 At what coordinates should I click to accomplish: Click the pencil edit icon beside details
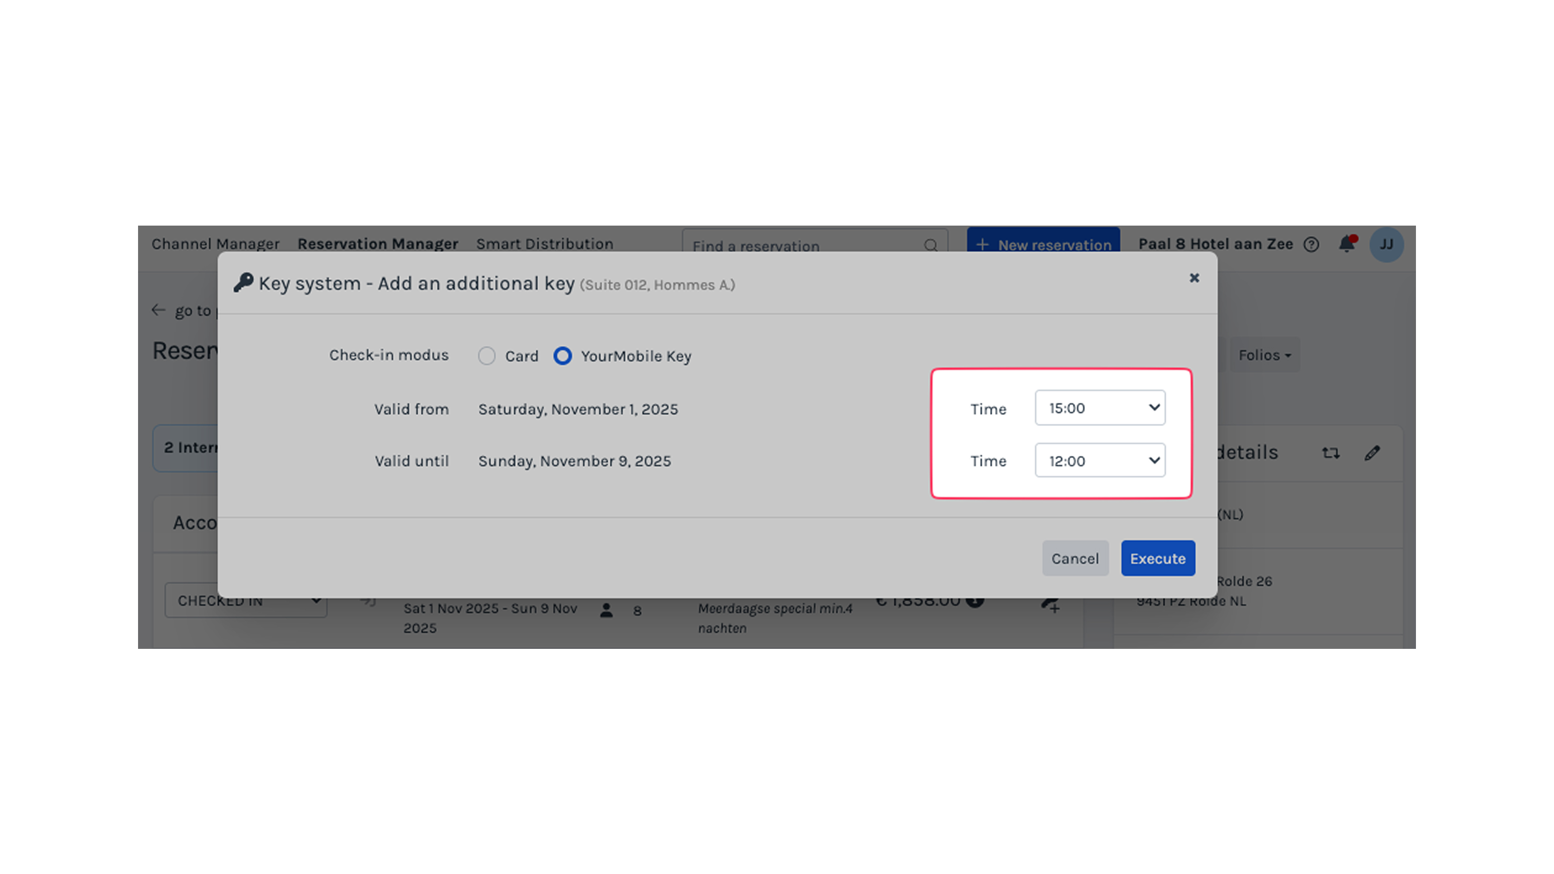point(1373,453)
